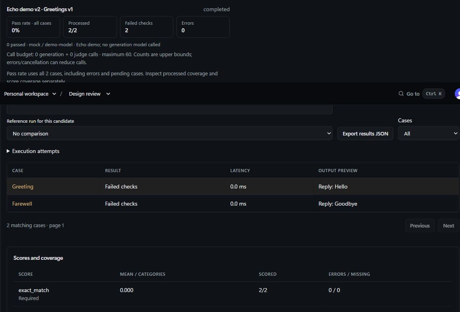Open the user avatar menu
Screen dimensions: 460x312
point(457,94)
